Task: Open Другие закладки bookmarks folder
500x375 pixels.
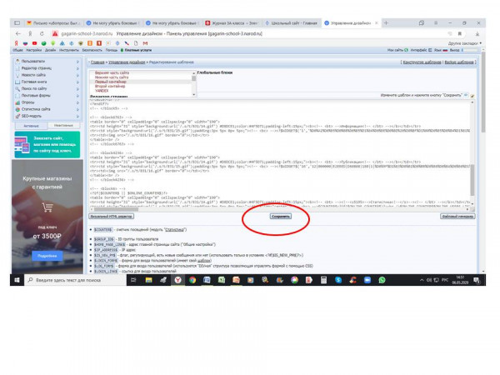Action: pyautogui.click(x=465, y=43)
